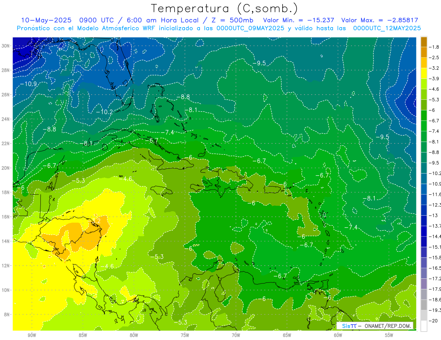Click the yellow swatch between -3.2 and -3.9
441x340 pixels.
[424, 73]
